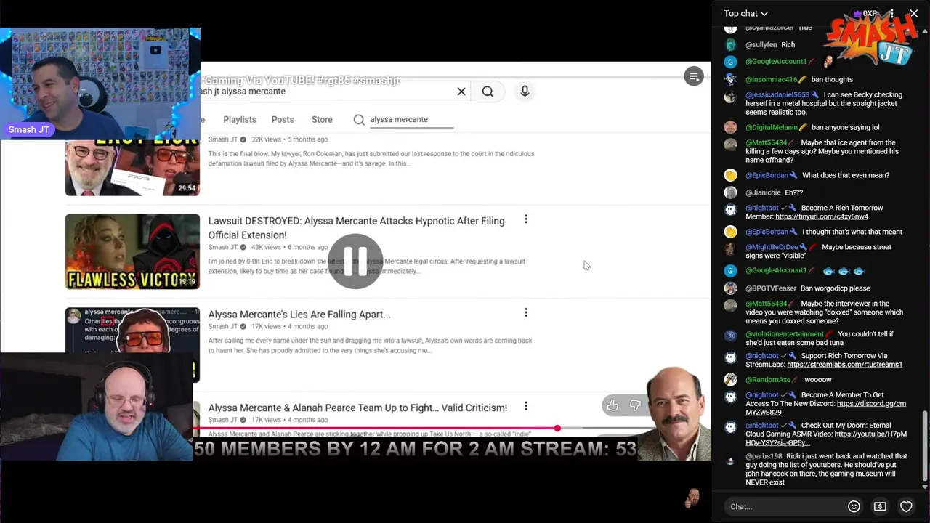Viewport: 930px width, 523px height.
Task: Open 'Lawsuit DESTROYED: Alyssa Mercante Attacks Hypnotic' title
Action: coord(356,227)
